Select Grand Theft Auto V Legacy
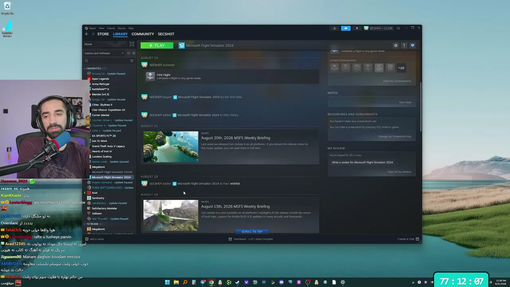Screen dimensions: 510x287 pos(108,146)
